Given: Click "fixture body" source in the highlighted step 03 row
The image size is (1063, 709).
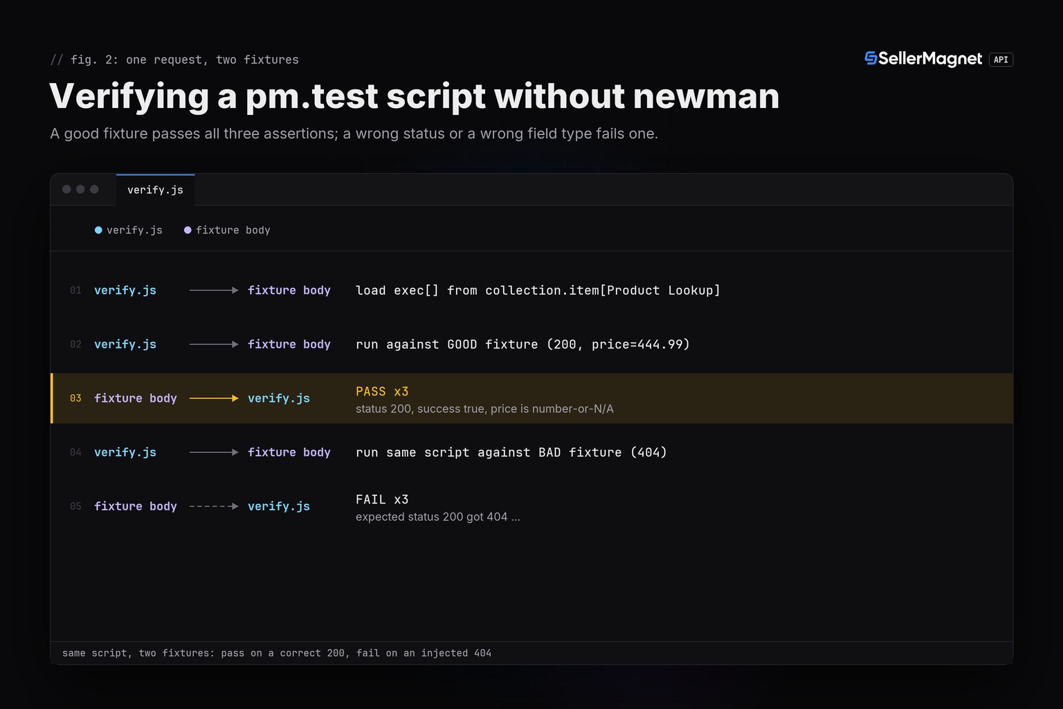Looking at the screenshot, I should click(136, 398).
